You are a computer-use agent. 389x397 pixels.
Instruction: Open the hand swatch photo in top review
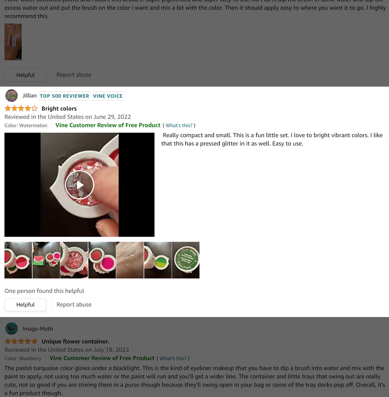pyautogui.click(x=13, y=42)
